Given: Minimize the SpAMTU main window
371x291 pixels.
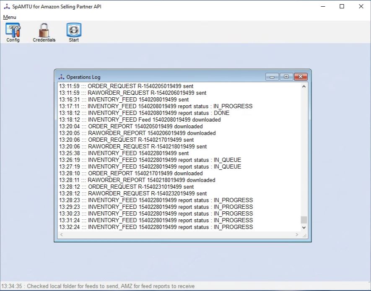Looking at the screenshot, I should [323, 6].
